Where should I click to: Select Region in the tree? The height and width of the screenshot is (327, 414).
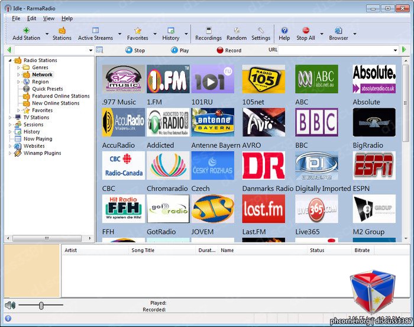(x=40, y=82)
